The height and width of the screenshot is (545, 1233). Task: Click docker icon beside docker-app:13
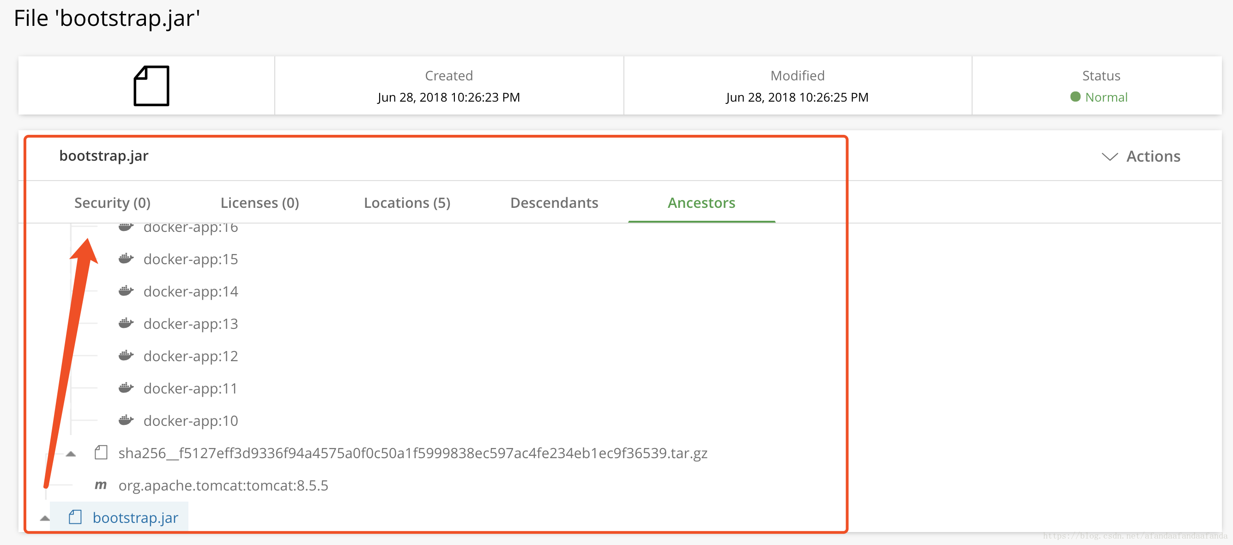click(126, 323)
